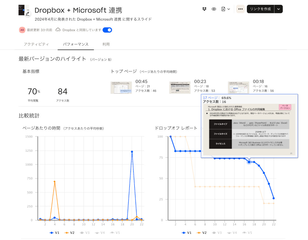
Task: Click the V1 drop-off point at page 22
Action: [274, 198]
